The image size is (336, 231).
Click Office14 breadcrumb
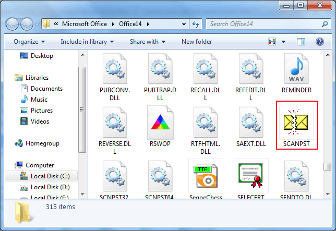tap(130, 24)
